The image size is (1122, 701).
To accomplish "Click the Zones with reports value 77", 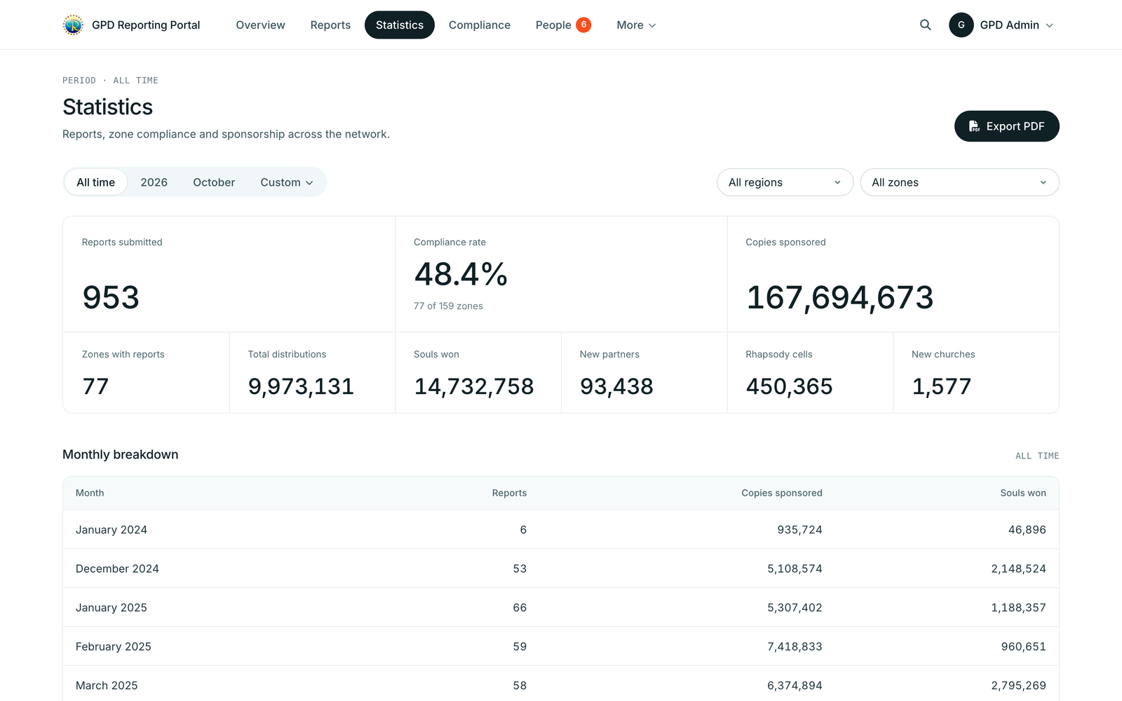I will (x=95, y=386).
